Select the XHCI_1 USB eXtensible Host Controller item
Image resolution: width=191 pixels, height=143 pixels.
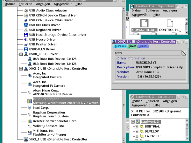click(58, 139)
